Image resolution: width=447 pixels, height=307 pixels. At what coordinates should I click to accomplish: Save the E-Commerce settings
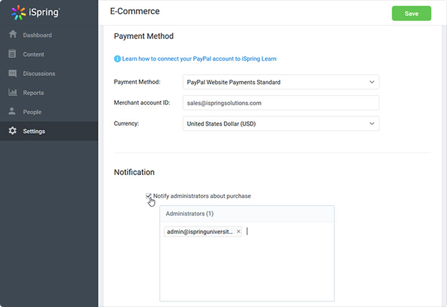412,14
